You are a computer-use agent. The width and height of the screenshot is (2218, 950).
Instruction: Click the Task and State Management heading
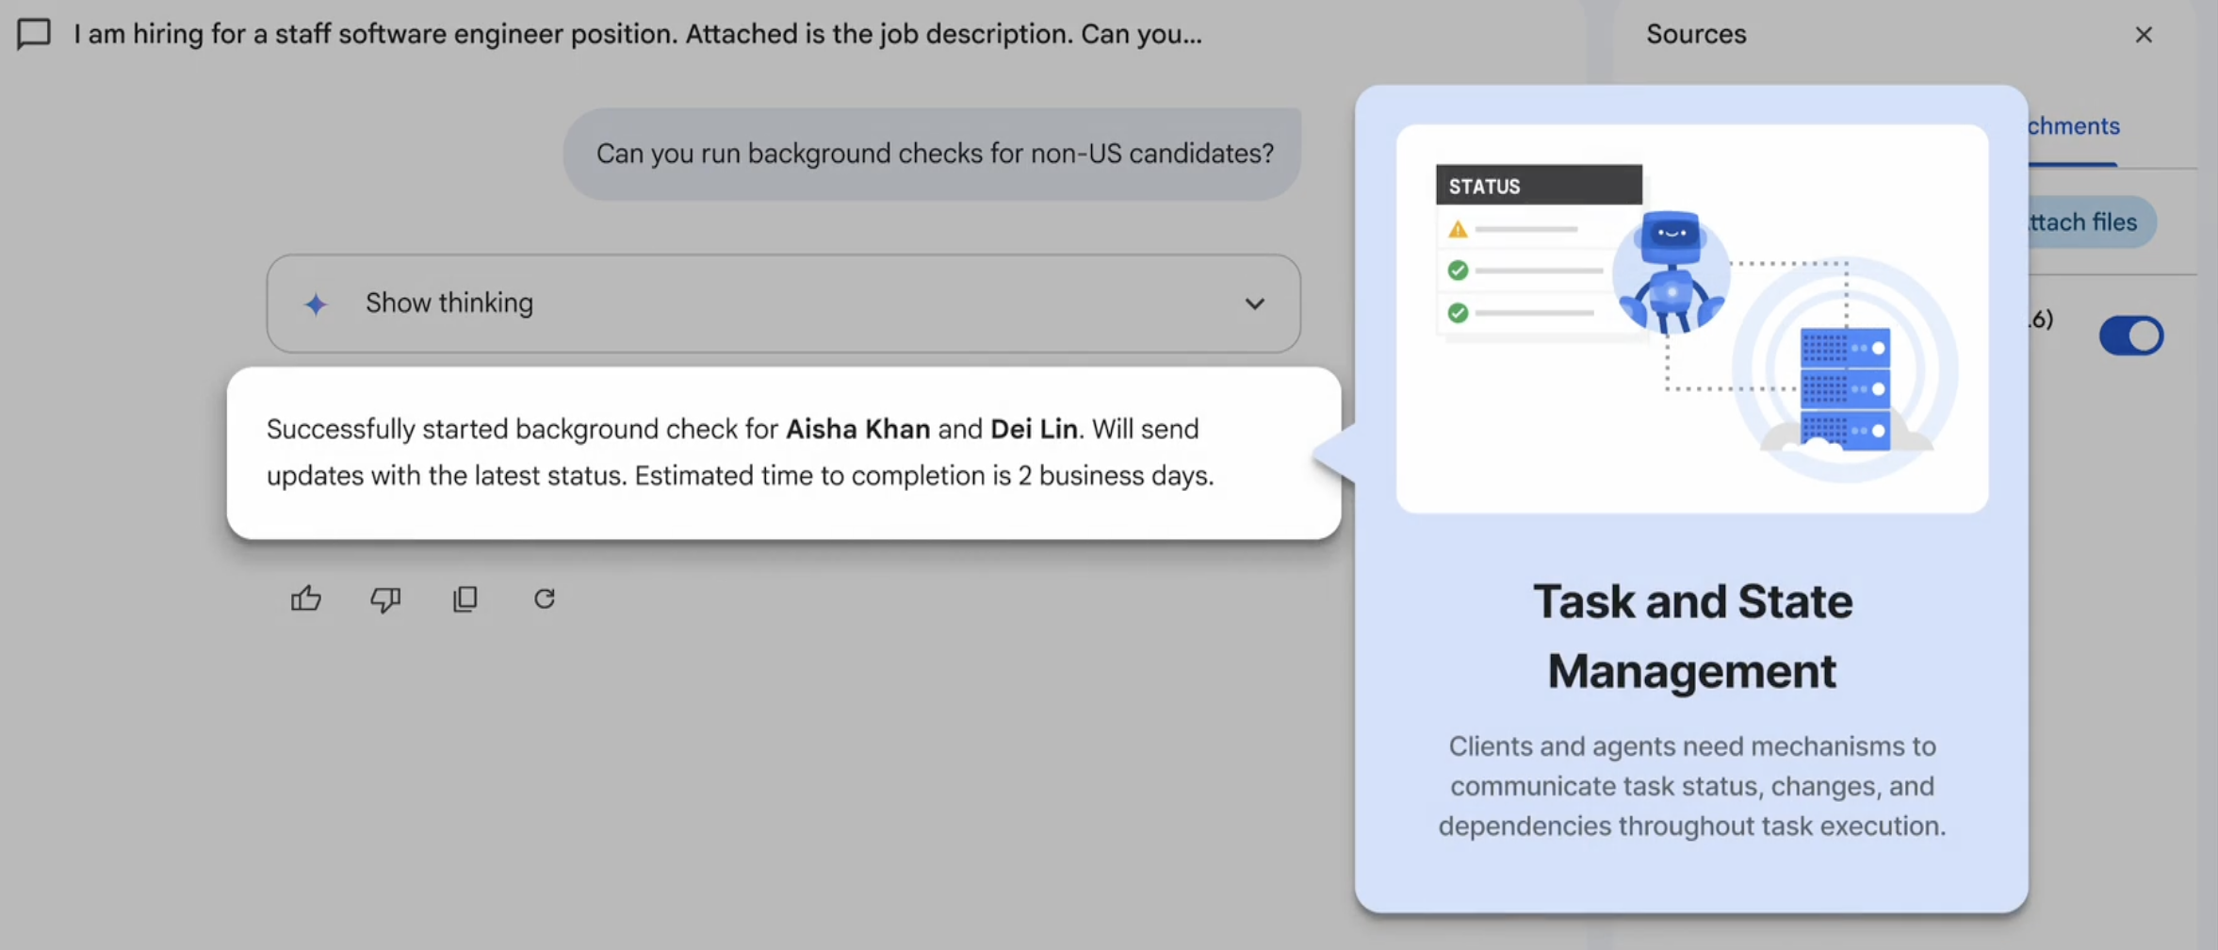tap(1692, 636)
